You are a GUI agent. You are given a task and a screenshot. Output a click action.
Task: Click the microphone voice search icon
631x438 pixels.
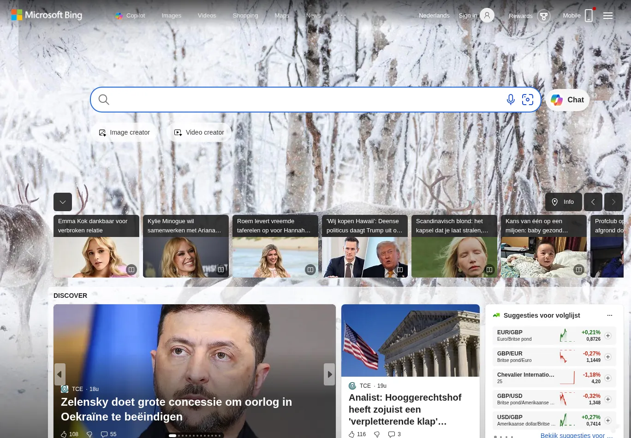pos(510,100)
